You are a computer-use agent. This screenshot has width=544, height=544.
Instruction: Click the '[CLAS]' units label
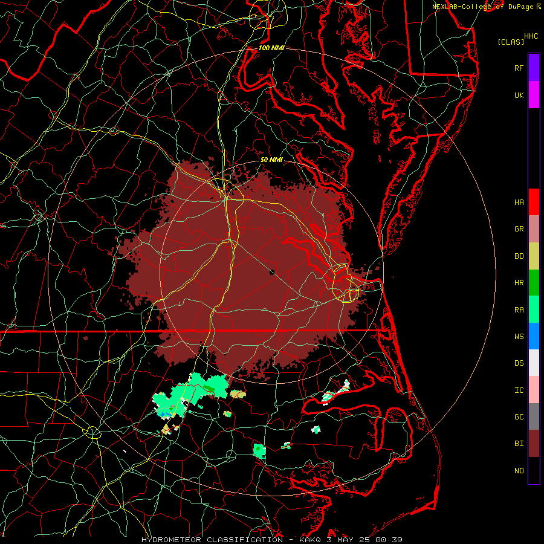[x=510, y=42]
